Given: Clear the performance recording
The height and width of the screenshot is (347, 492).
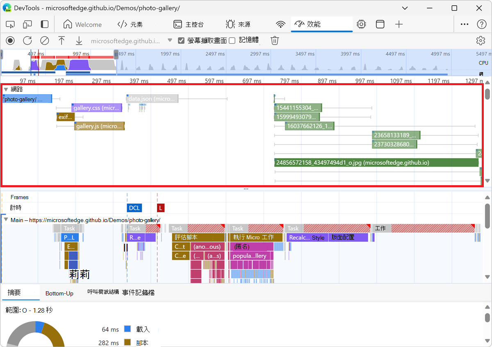Looking at the screenshot, I should [x=44, y=40].
